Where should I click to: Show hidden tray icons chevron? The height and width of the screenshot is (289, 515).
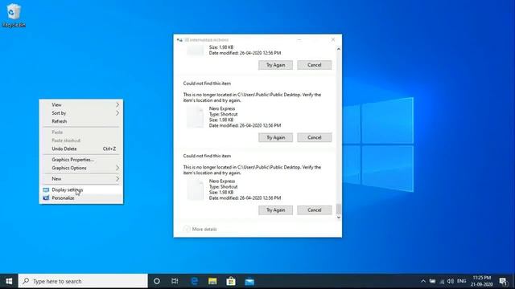pyautogui.click(x=423, y=281)
